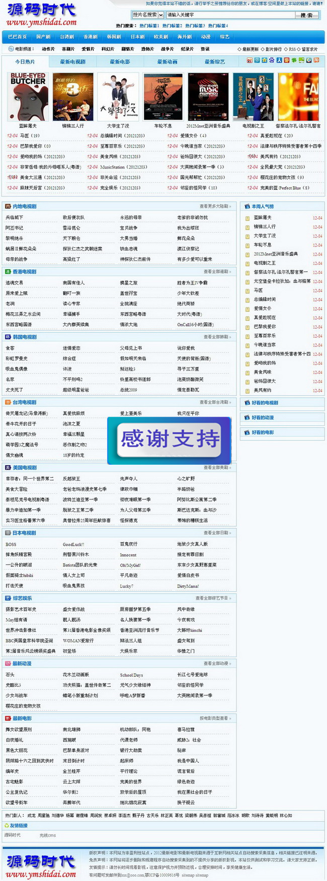Click 追魂交易 in Hong Kong dramas
Screen dimensions: 327x881
tap(14, 283)
